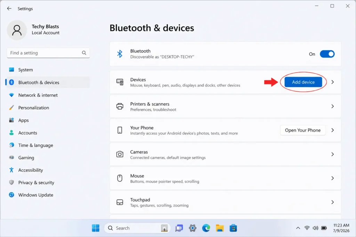Image resolution: width=356 pixels, height=237 pixels.
Task: Open the Apps settings category
Action: click(48, 120)
